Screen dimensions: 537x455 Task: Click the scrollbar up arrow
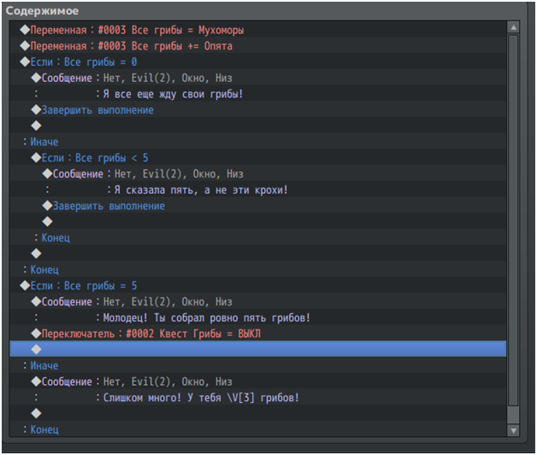pos(514,28)
